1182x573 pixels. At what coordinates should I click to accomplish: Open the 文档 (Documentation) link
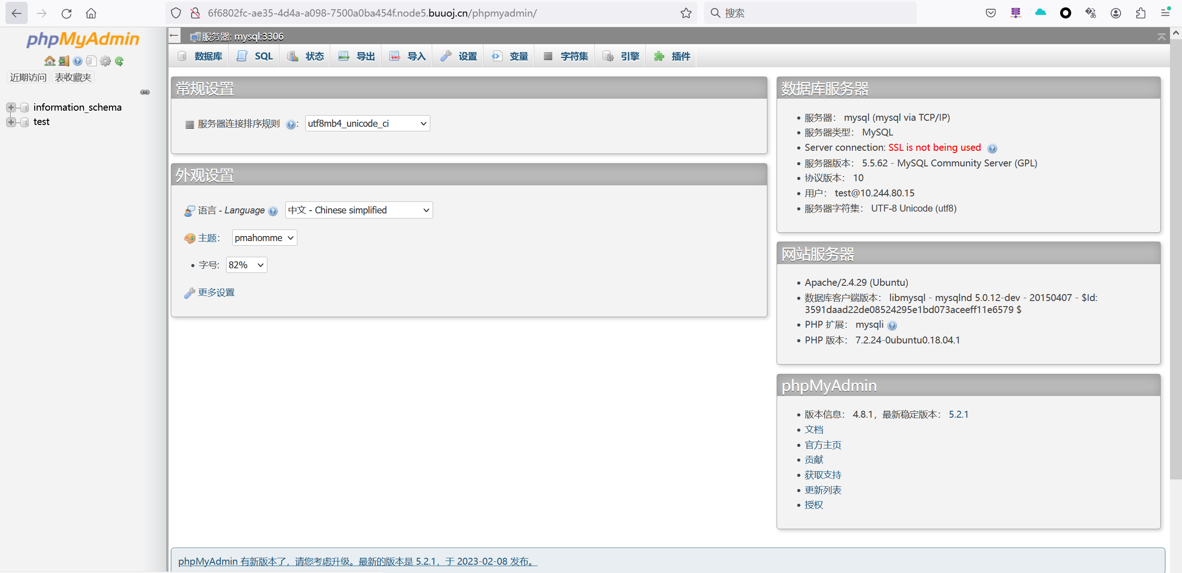point(814,430)
